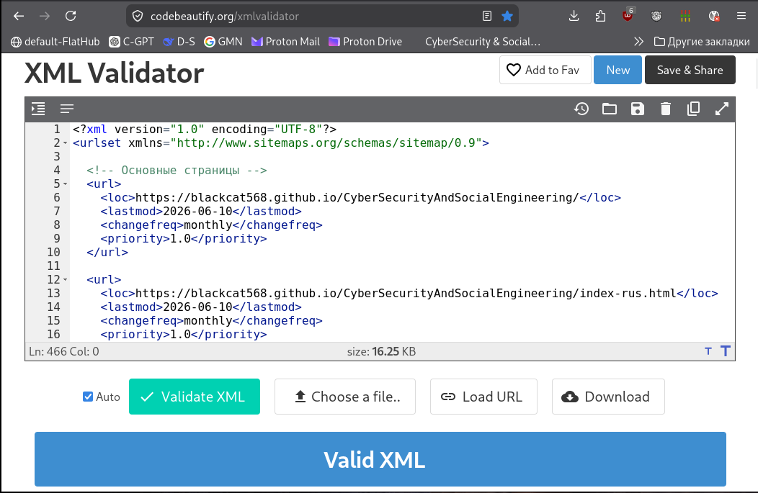
Task: Open the Proton Mail bookmark
Action: (286, 42)
